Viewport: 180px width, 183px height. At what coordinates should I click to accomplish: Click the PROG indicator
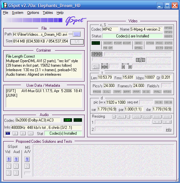coord(97,91)
